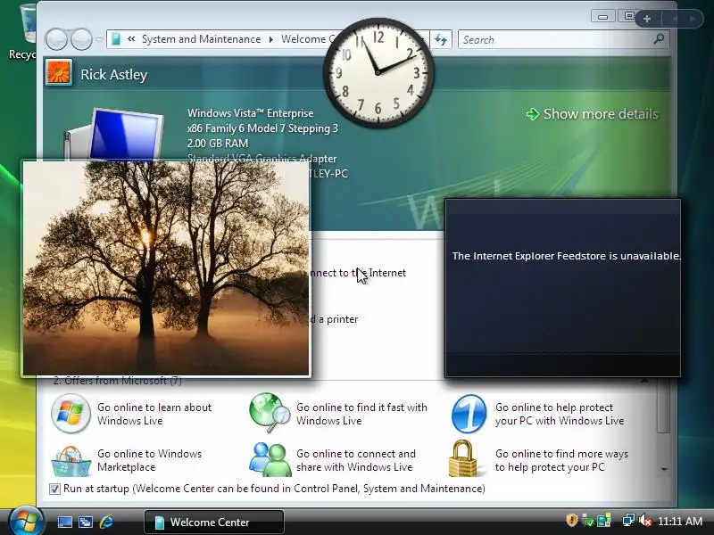
Task: Click the Refresh button in address bar
Action: click(440, 39)
